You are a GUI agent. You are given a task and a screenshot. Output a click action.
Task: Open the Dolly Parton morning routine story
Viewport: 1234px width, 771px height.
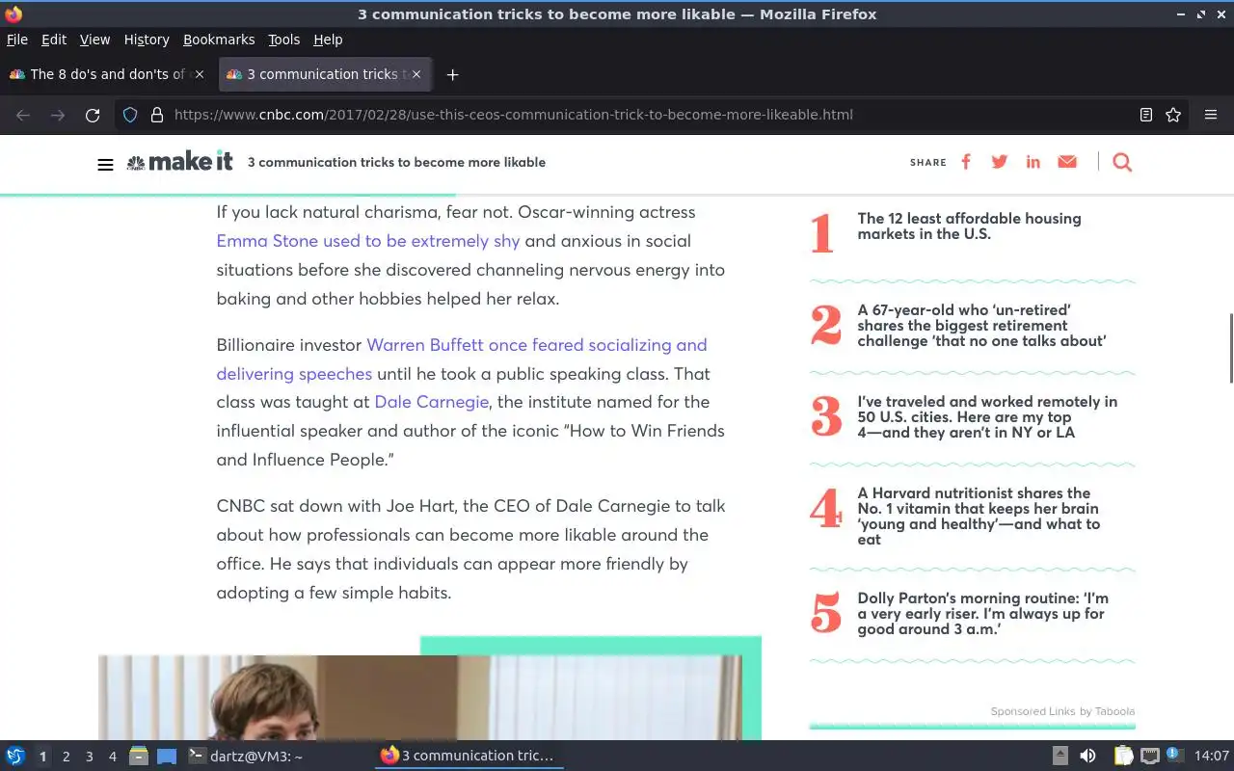click(x=982, y=614)
